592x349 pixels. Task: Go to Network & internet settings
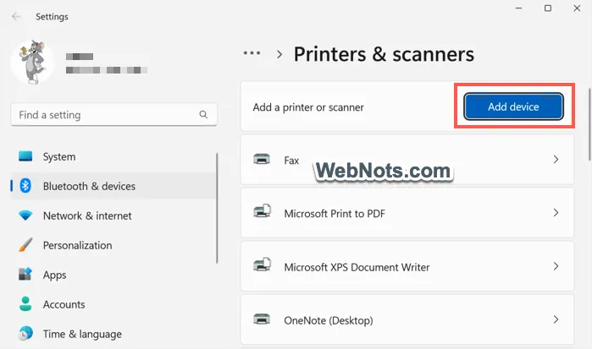(113, 215)
